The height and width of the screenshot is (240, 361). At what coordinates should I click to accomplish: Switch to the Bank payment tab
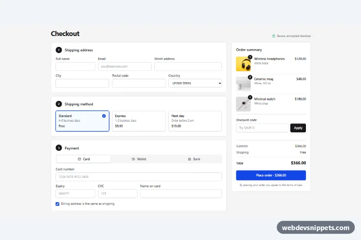click(194, 159)
